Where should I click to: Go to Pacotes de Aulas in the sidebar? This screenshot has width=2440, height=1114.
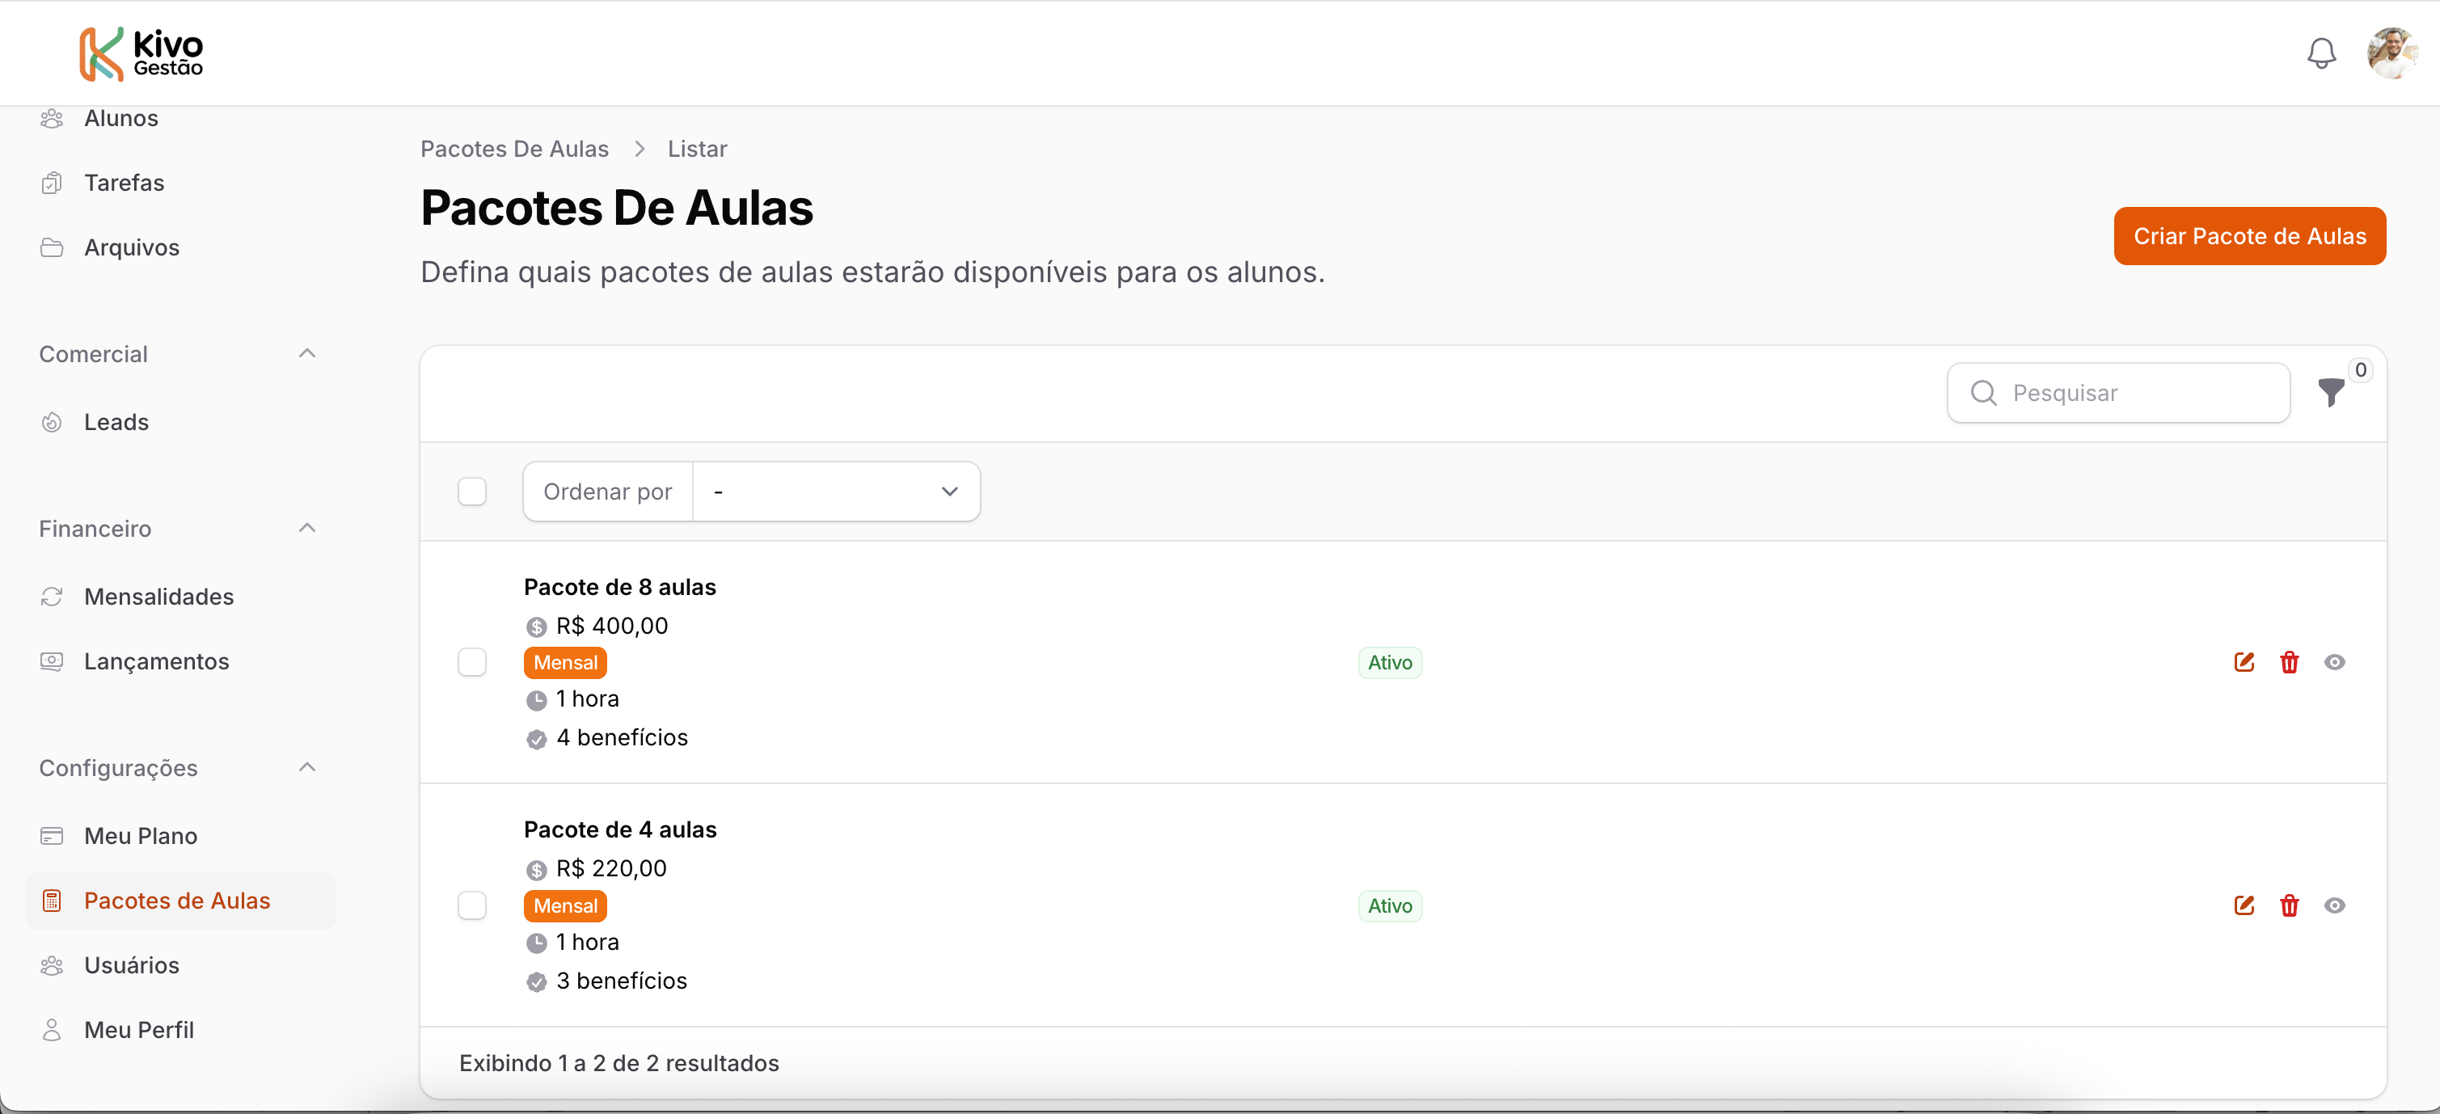point(176,900)
